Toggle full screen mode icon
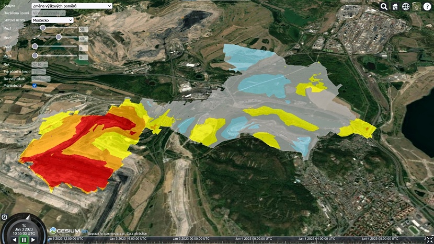Image resolution: width=434 pixels, height=244 pixels. (429, 240)
